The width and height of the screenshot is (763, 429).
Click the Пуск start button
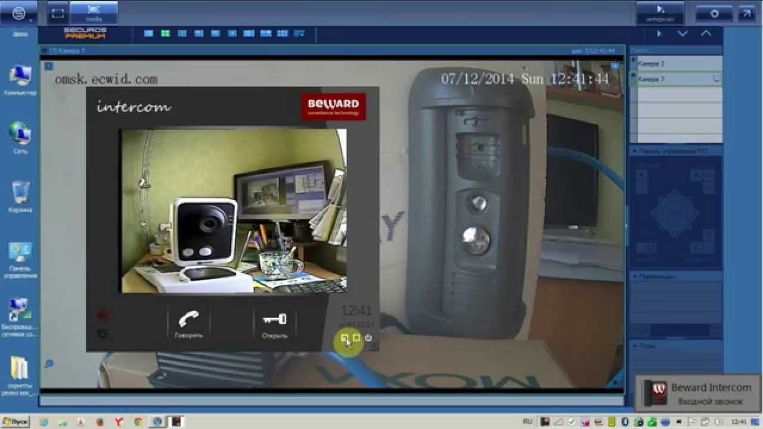tap(15, 421)
